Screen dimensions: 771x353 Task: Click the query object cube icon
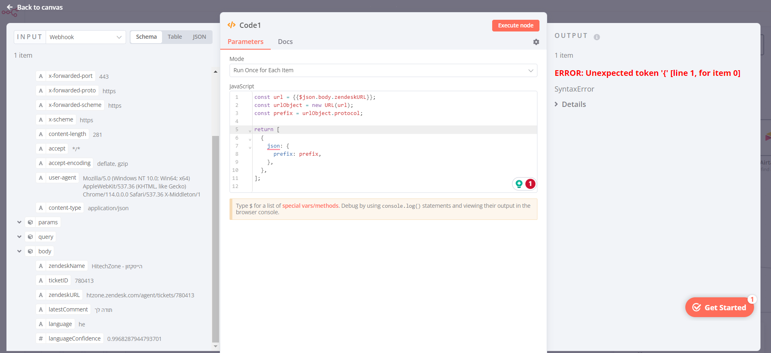click(30, 237)
